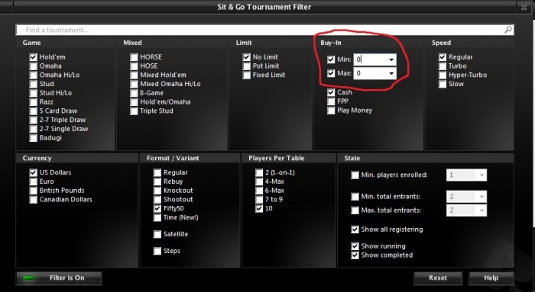Check the Time (New!) format box

(157, 217)
